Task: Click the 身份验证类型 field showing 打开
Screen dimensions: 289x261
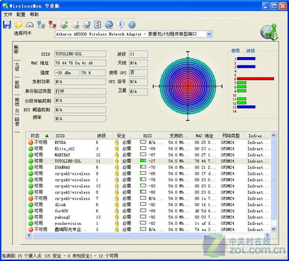Action: pyautogui.click(x=80, y=91)
